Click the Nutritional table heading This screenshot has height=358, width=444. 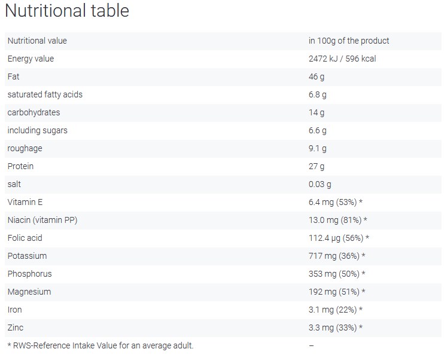pyautogui.click(x=67, y=11)
